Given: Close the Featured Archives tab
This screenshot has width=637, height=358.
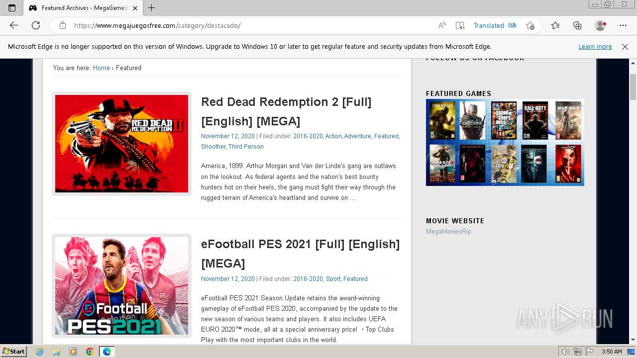Looking at the screenshot, I should tap(135, 8).
